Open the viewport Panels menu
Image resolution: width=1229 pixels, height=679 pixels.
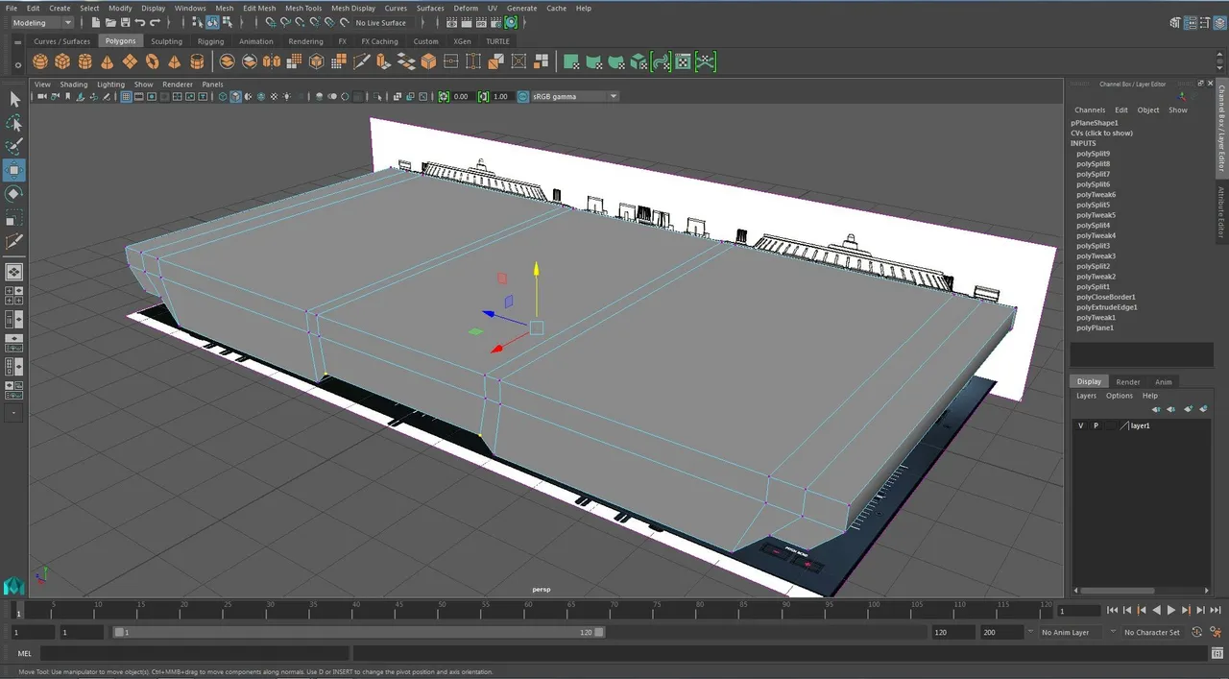(x=212, y=85)
